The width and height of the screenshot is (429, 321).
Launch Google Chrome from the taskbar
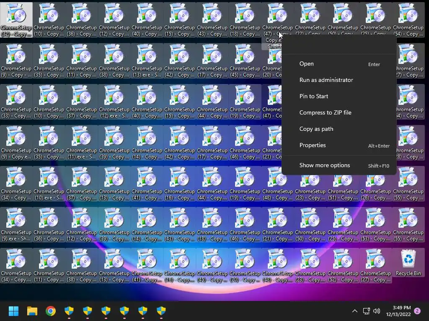click(51, 311)
